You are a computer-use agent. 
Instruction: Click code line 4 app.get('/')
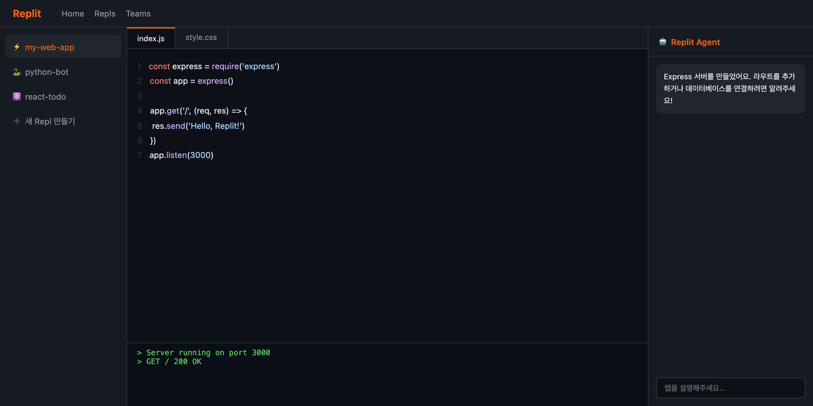click(198, 111)
